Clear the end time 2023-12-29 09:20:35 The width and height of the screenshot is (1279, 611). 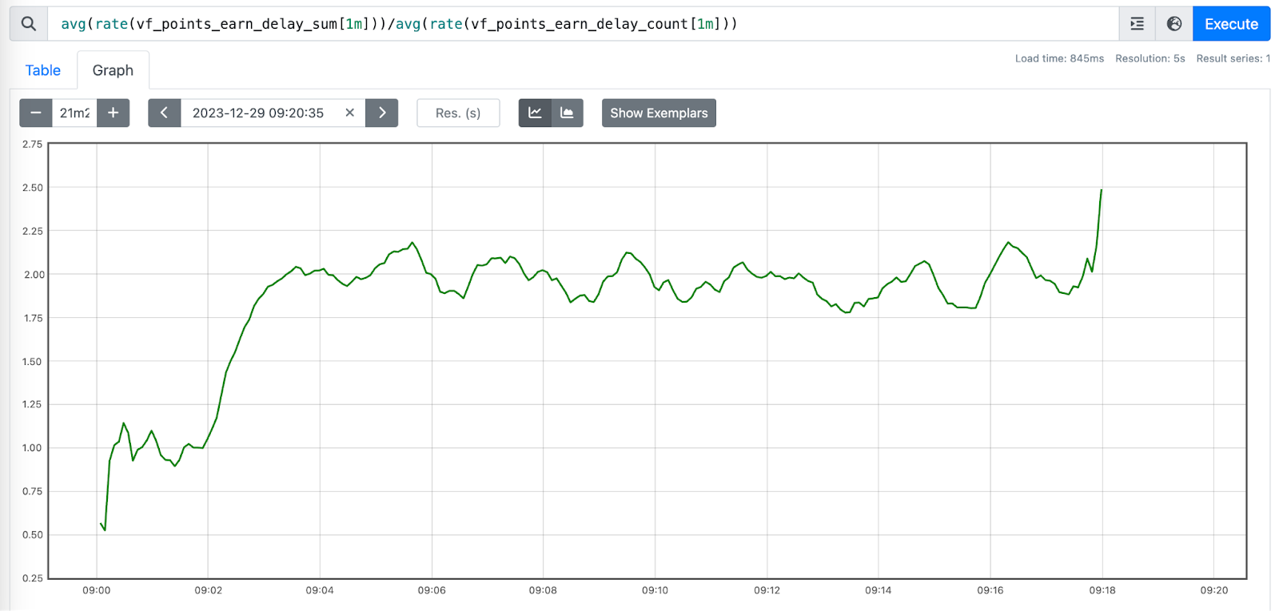349,113
